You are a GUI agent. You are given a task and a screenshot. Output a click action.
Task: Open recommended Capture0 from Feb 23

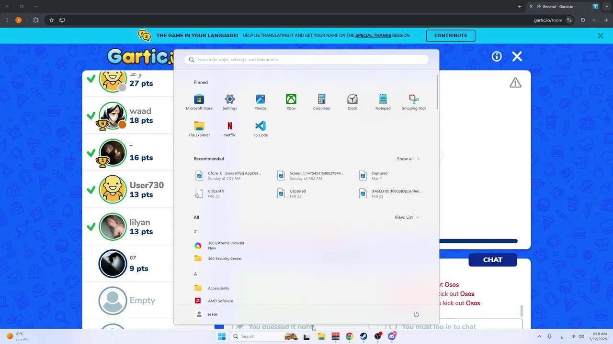point(292,193)
